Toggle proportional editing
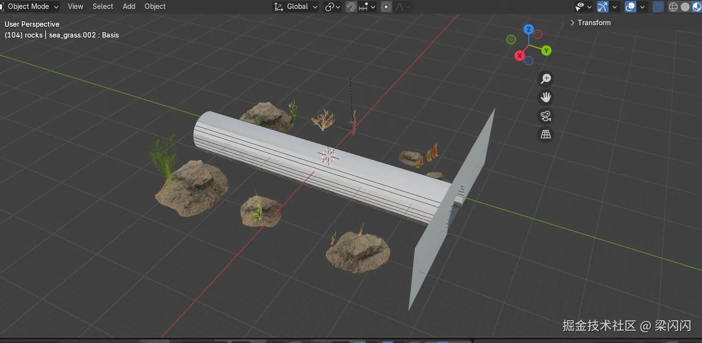Screen dimensions: 702x343 point(387,6)
